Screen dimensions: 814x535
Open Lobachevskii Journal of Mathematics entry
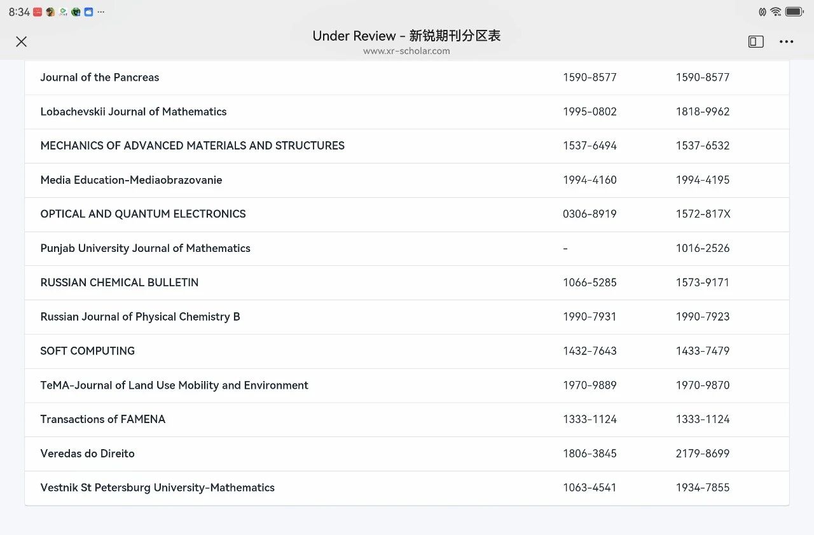[x=134, y=112]
